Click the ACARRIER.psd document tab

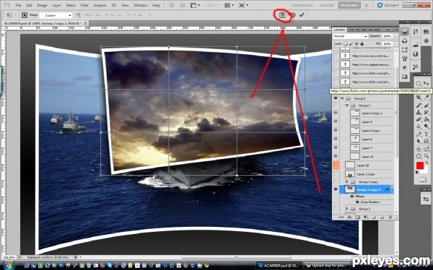pyautogui.click(x=45, y=24)
